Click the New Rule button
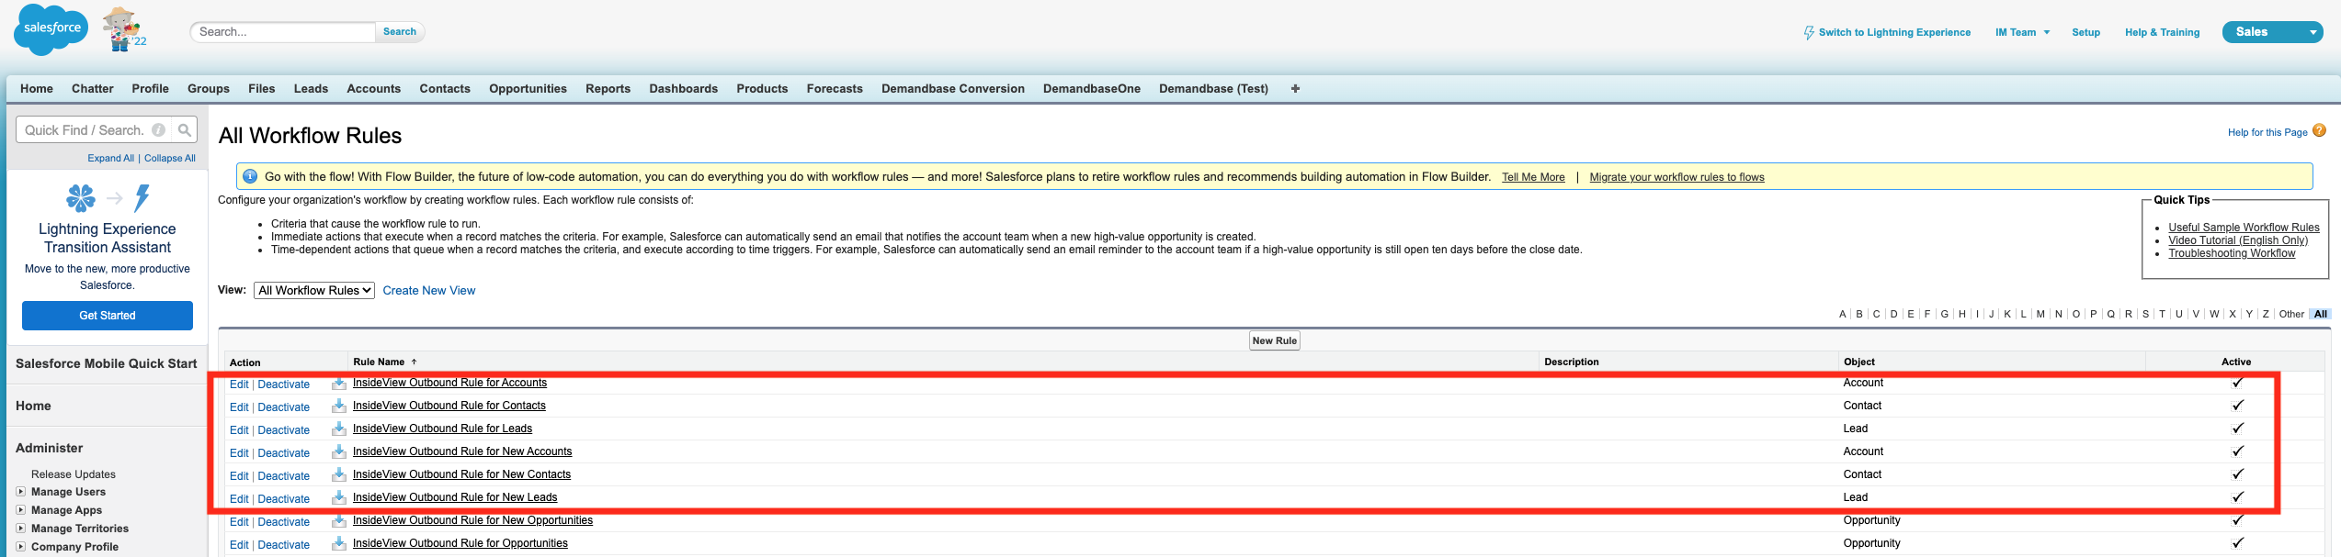Image resolution: width=2341 pixels, height=557 pixels. 1274,340
